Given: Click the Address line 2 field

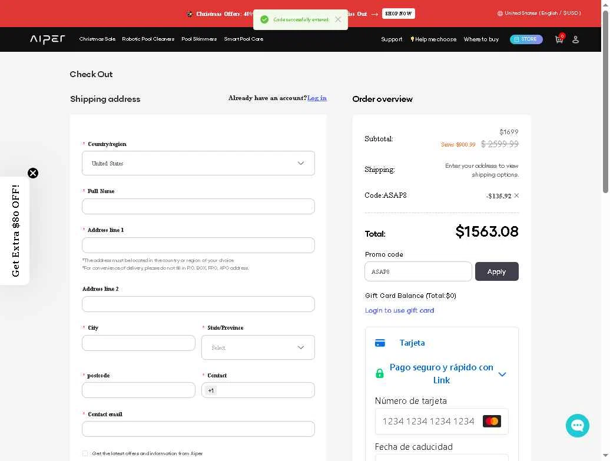Looking at the screenshot, I should pos(198,304).
